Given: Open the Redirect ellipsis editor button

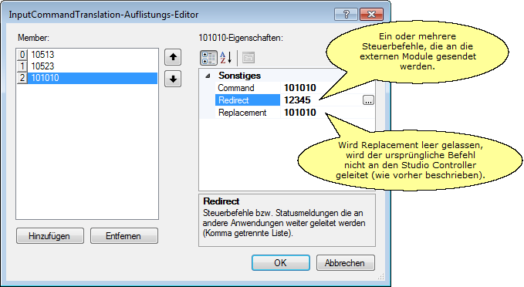Looking at the screenshot, I should (x=368, y=100).
